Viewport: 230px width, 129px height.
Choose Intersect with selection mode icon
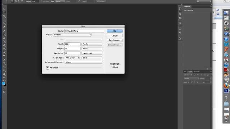22,1
